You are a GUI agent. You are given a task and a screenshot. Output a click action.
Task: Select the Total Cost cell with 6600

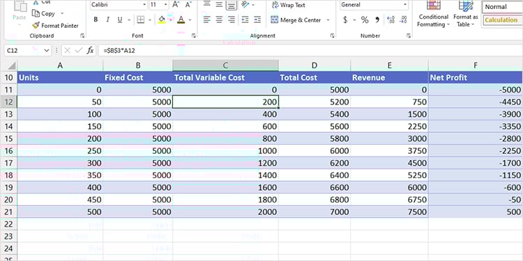click(x=314, y=187)
